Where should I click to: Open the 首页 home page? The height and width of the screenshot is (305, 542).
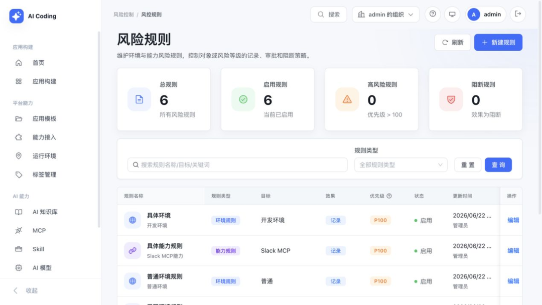[38, 63]
